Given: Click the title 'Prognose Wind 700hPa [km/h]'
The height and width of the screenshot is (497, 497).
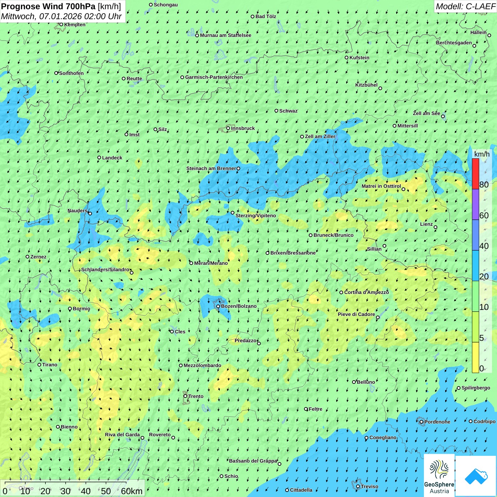Looking at the screenshot, I should click(61, 6).
